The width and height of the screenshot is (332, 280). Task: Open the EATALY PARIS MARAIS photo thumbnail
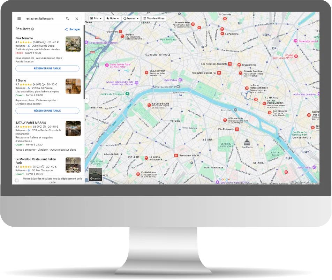pyautogui.click(x=73, y=128)
